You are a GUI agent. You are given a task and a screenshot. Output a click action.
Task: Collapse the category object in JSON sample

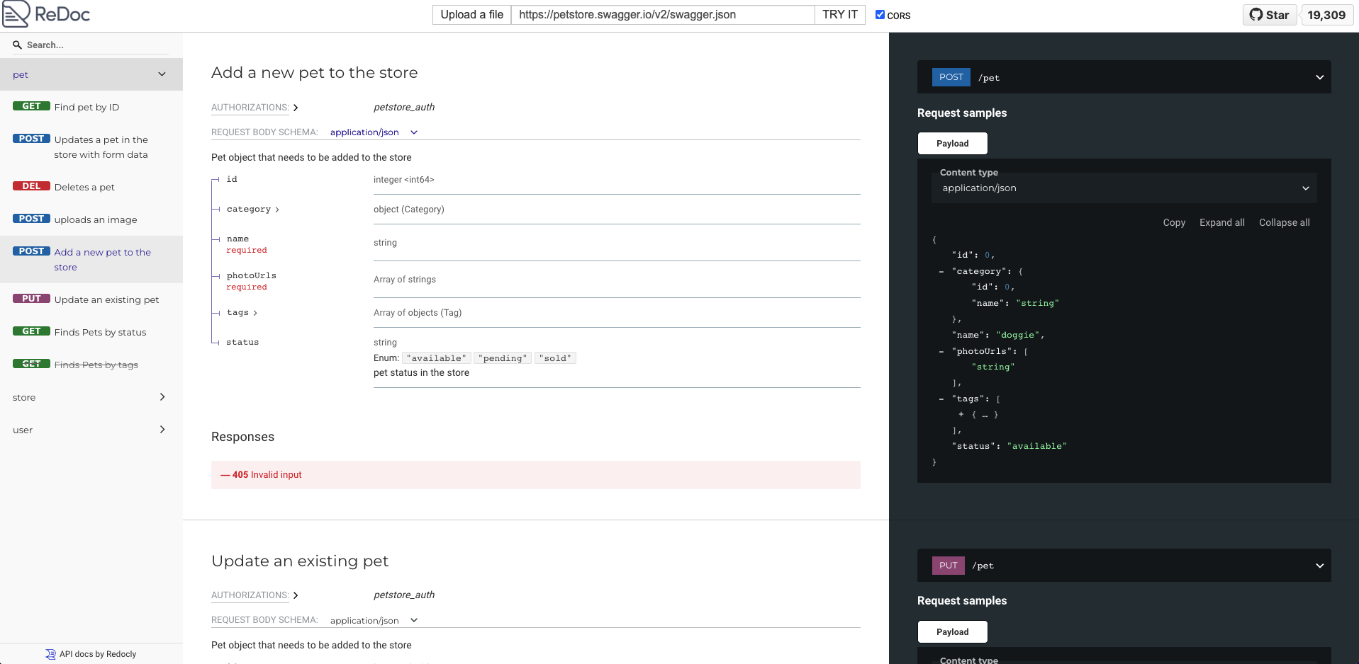pos(941,272)
